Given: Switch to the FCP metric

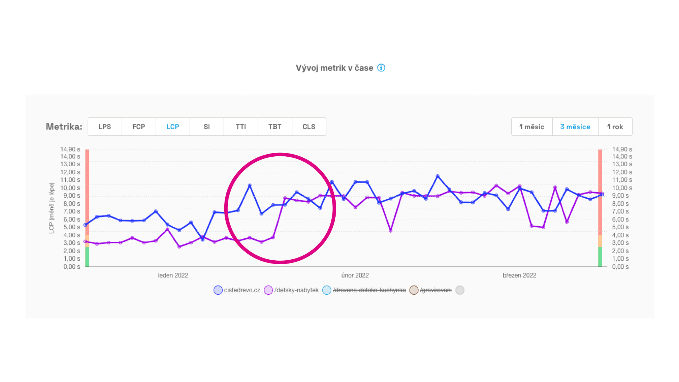Looking at the screenshot, I should coord(139,126).
